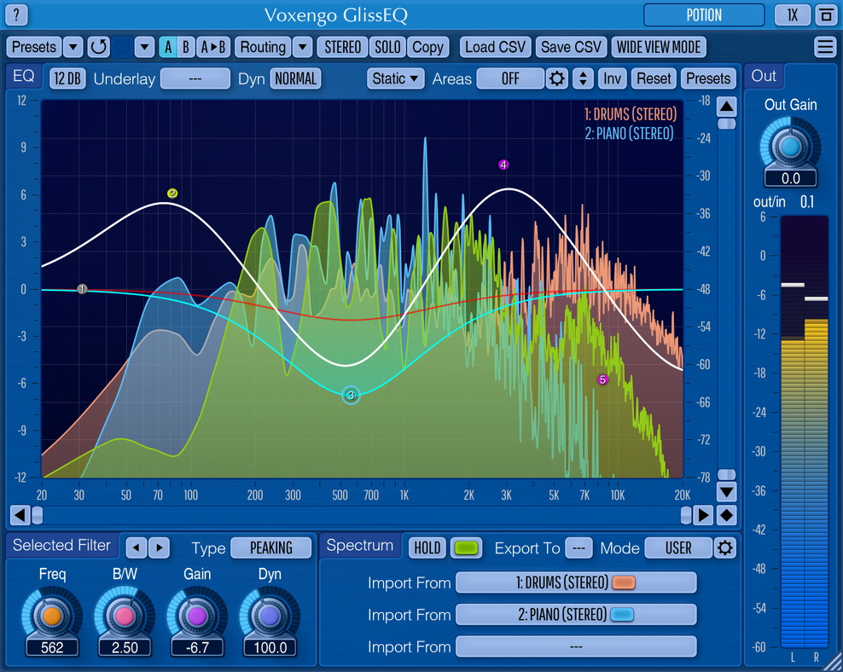The height and width of the screenshot is (672, 843).
Task: Click the question mark help icon
Action: click(x=16, y=15)
